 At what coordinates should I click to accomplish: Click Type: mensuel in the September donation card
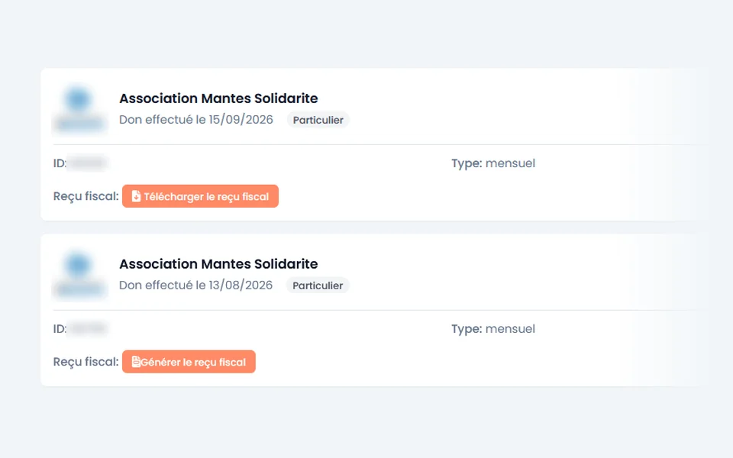493,163
